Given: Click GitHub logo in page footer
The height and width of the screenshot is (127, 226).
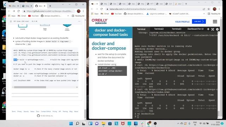Looking at the screenshot, I should 38,116.
